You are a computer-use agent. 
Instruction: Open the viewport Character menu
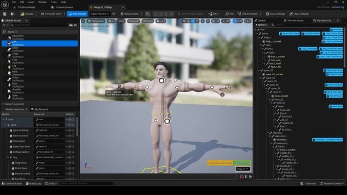pos(133,21)
